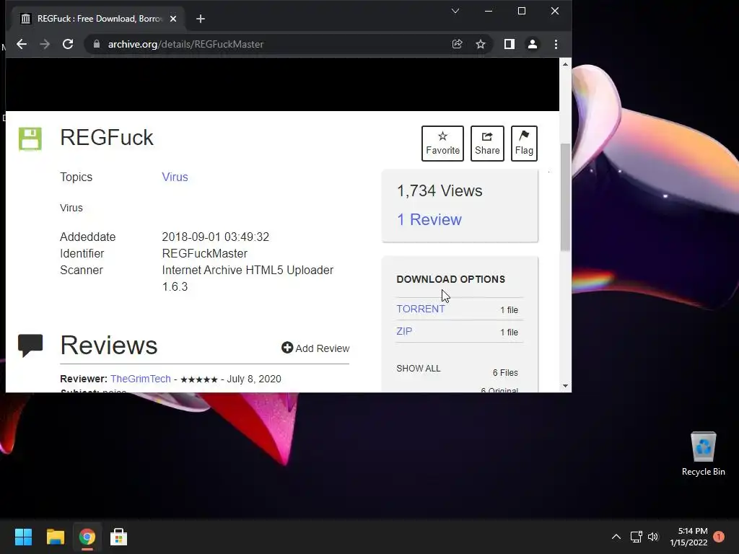Viewport: 739px width, 554px height.
Task: Click the Chrome taskbar icon
Action: tap(87, 537)
